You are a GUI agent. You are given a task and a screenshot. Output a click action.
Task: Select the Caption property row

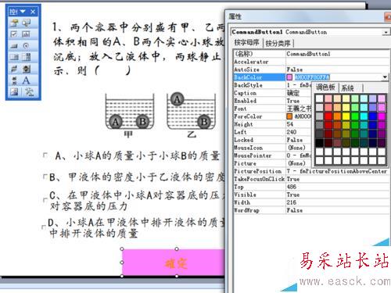pyautogui.click(x=272, y=93)
